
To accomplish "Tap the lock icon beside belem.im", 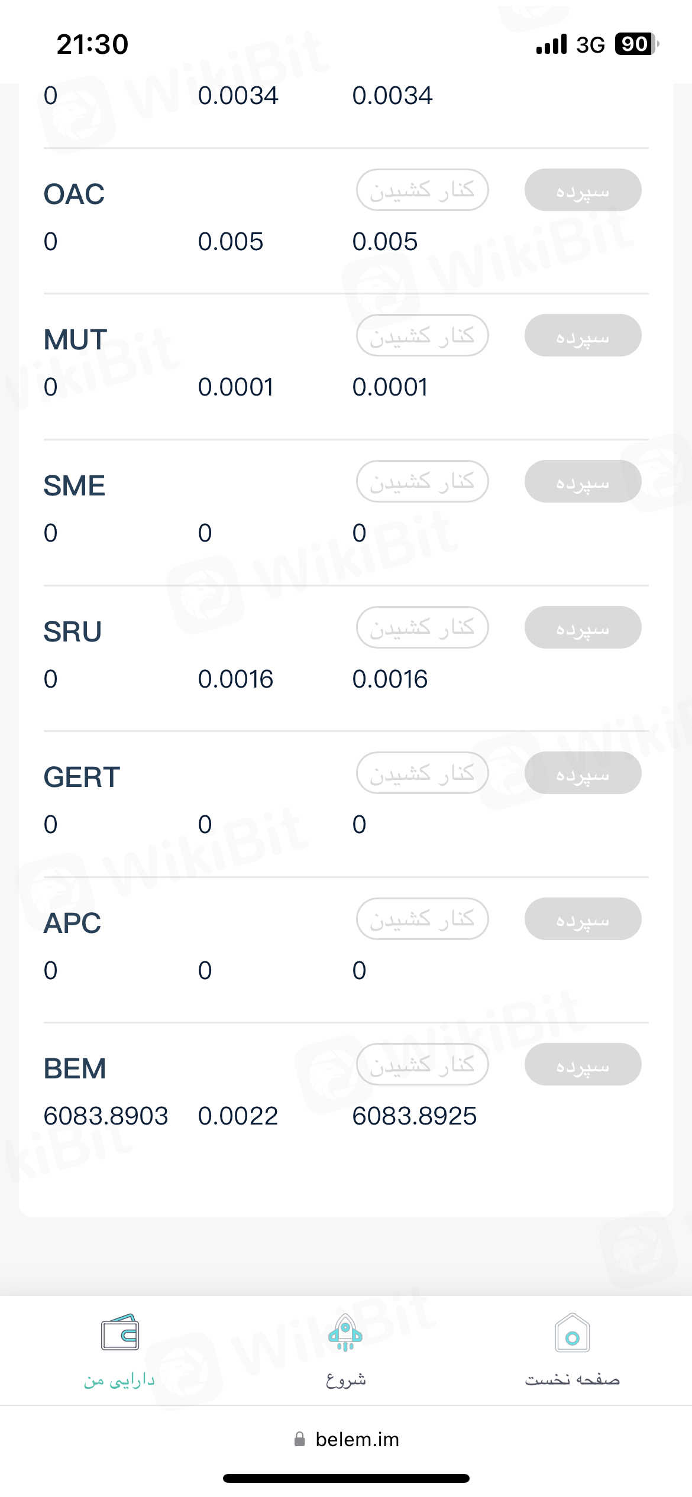I will click(300, 1439).
